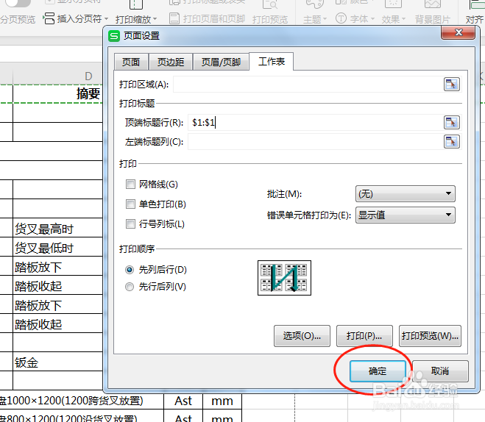This screenshot has width=485, height=422.
Task: Confirm with the 确定 button
Action: tap(378, 371)
